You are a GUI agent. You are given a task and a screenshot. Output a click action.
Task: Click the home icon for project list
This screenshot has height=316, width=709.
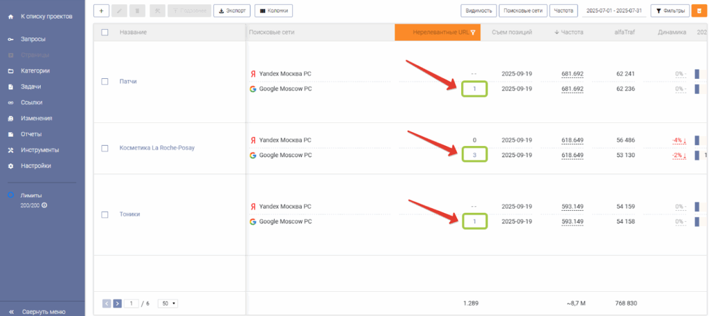coord(10,15)
